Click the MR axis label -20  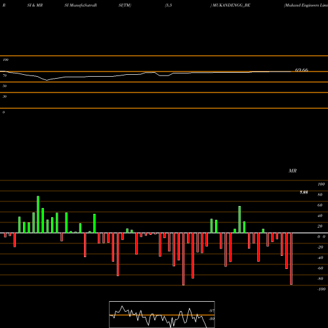click(x=320, y=247)
